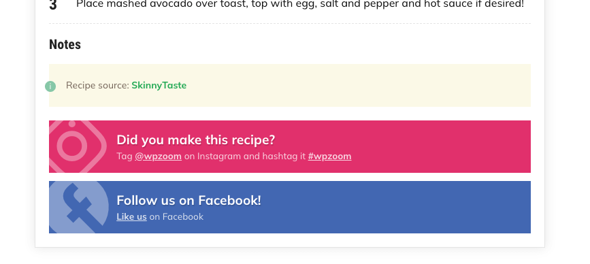Screen dimensions: 590x264
Task: Click the Recipe source label text
Action: (x=97, y=85)
